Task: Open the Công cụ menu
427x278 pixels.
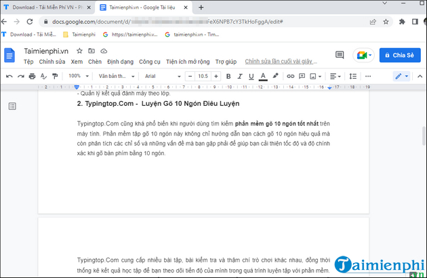Action: [x=150, y=62]
